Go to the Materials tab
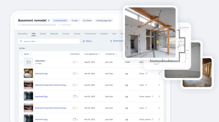This screenshot has width=219, height=122. 54,34
